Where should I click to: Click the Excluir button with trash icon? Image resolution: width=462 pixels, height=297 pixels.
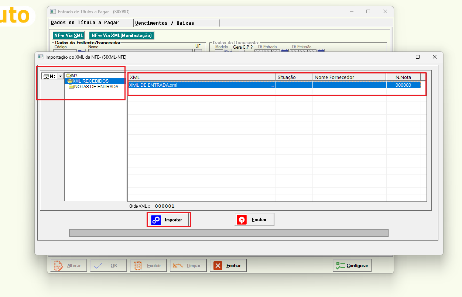click(148, 266)
